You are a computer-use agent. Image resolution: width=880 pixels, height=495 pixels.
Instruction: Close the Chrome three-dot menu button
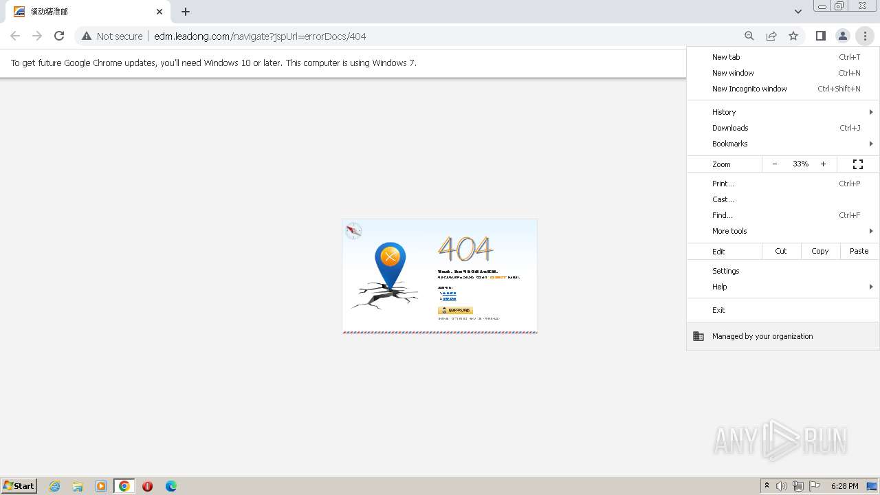pyautogui.click(x=865, y=36)
